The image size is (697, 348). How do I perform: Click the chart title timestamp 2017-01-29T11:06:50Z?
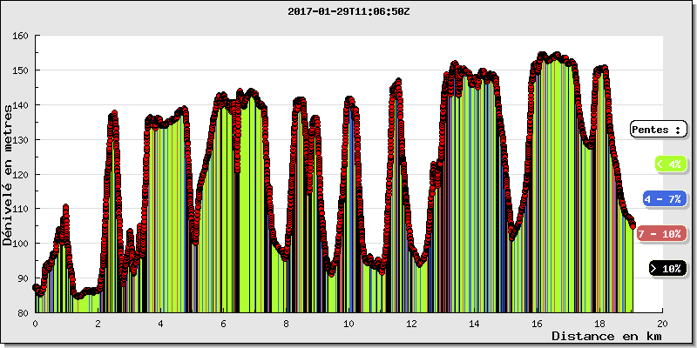(x=348, y=12)
